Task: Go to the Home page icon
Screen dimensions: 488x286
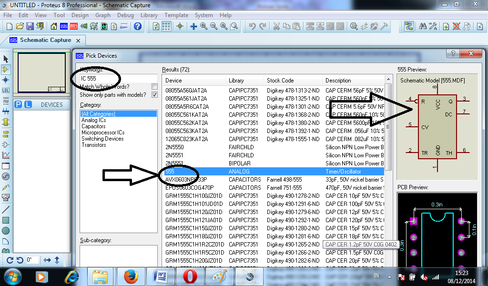Action: click(x=54, y=26)
